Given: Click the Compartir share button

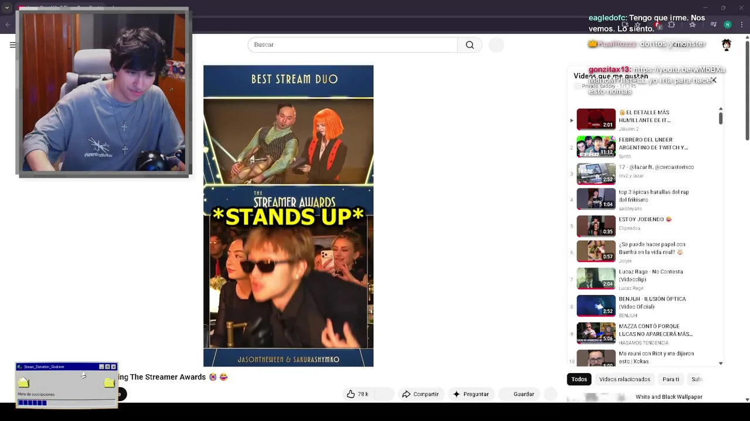Looking at the screenshot, I should point(420,394).
